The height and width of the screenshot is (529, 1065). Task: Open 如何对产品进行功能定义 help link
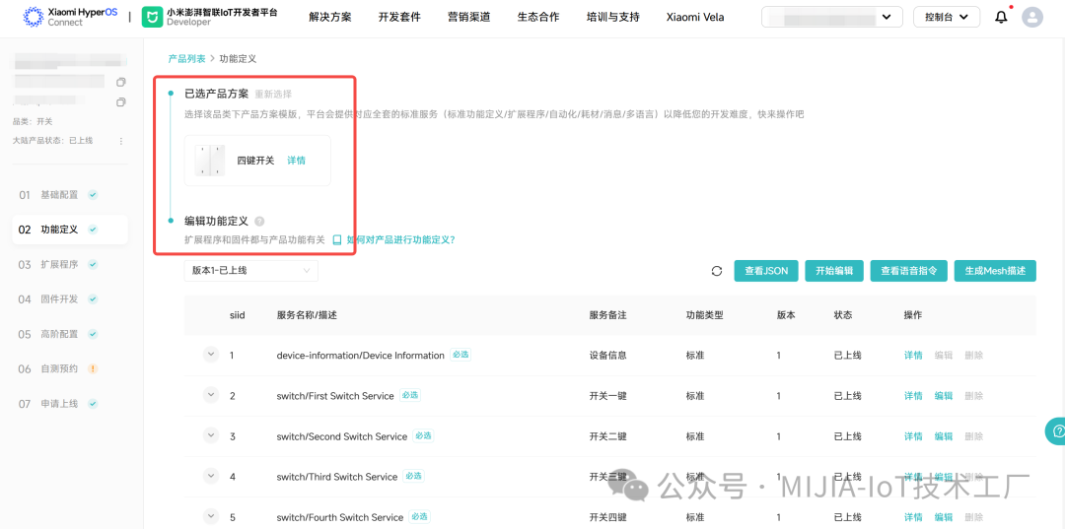[x=398, y=239]
